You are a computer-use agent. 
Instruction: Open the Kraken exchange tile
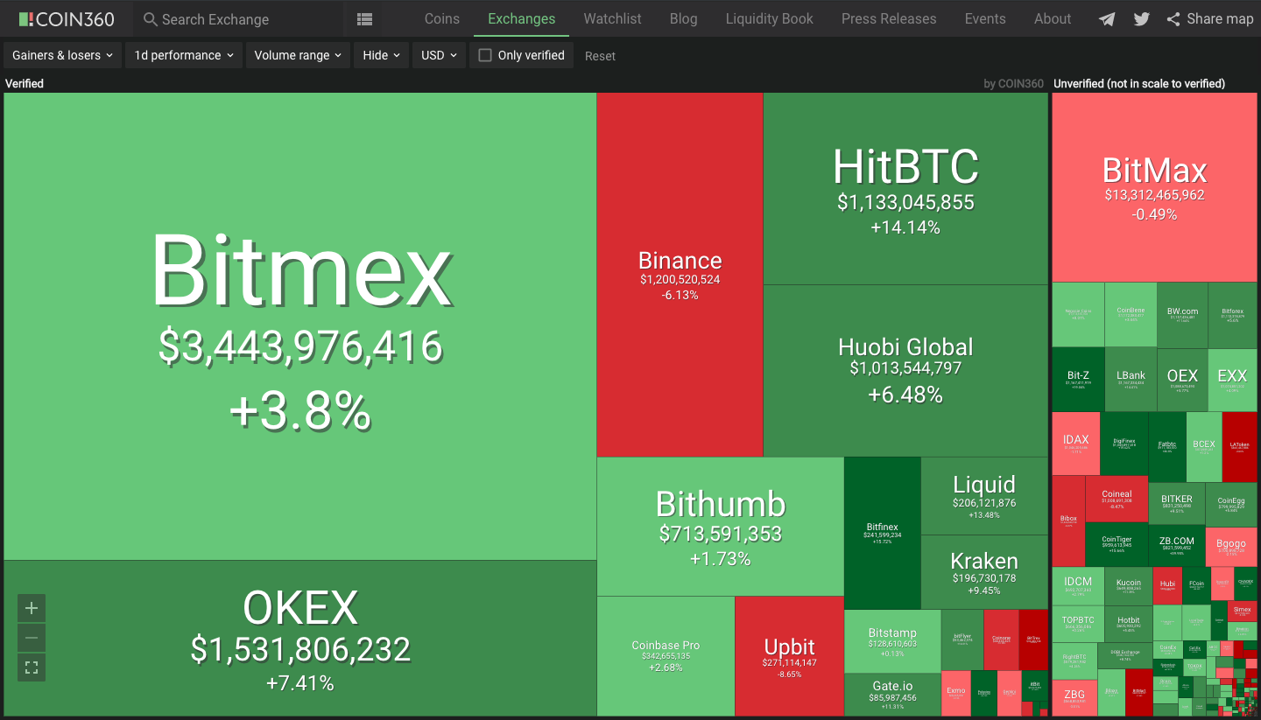984,572
